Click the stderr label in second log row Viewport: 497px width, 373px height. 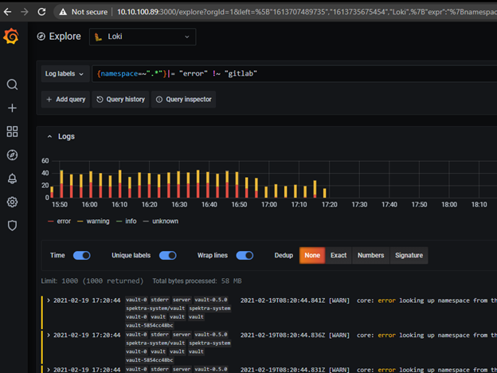pyautogui.click(x=160, y=335)
